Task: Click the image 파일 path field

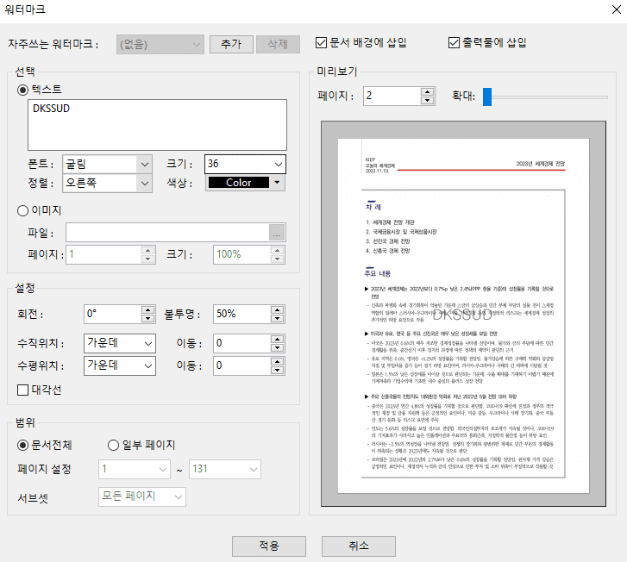Action: [167, 232]
